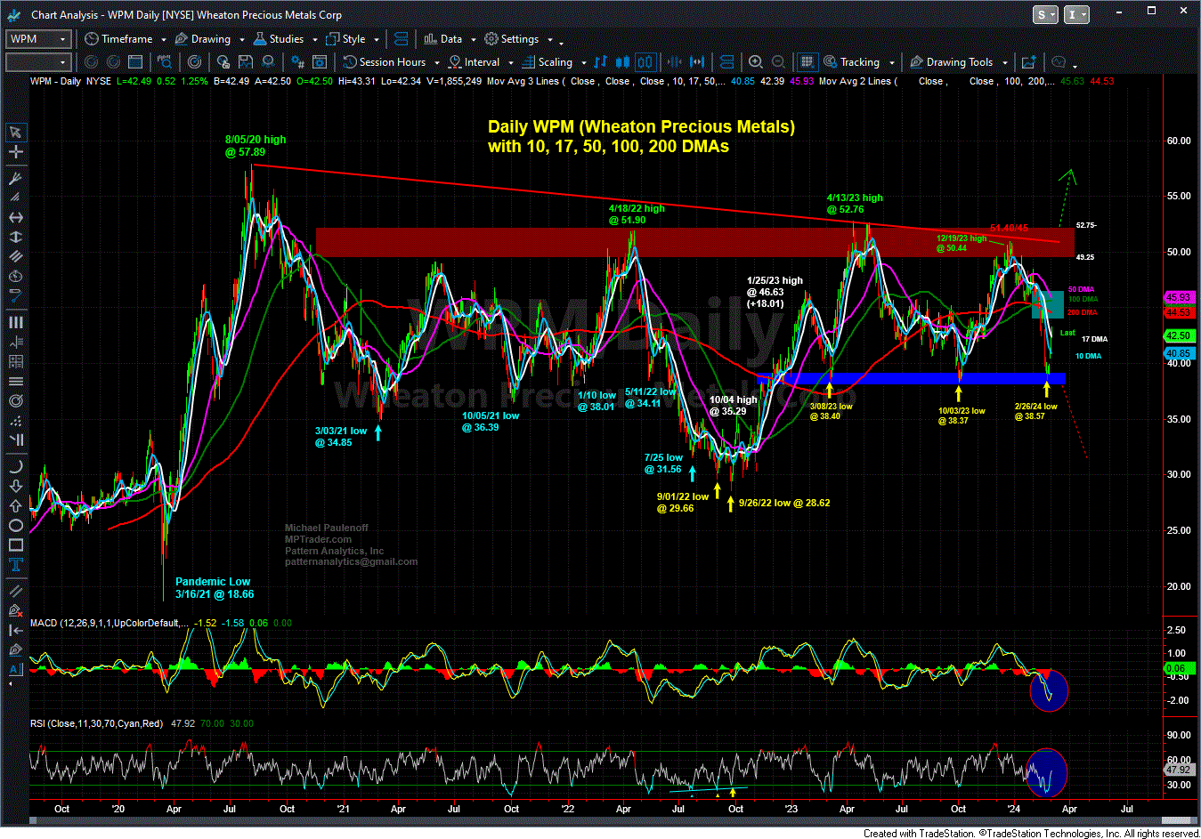Expand the Session Hours dropdown arrow
The image size is (1201, 839).
coord(435,62)
